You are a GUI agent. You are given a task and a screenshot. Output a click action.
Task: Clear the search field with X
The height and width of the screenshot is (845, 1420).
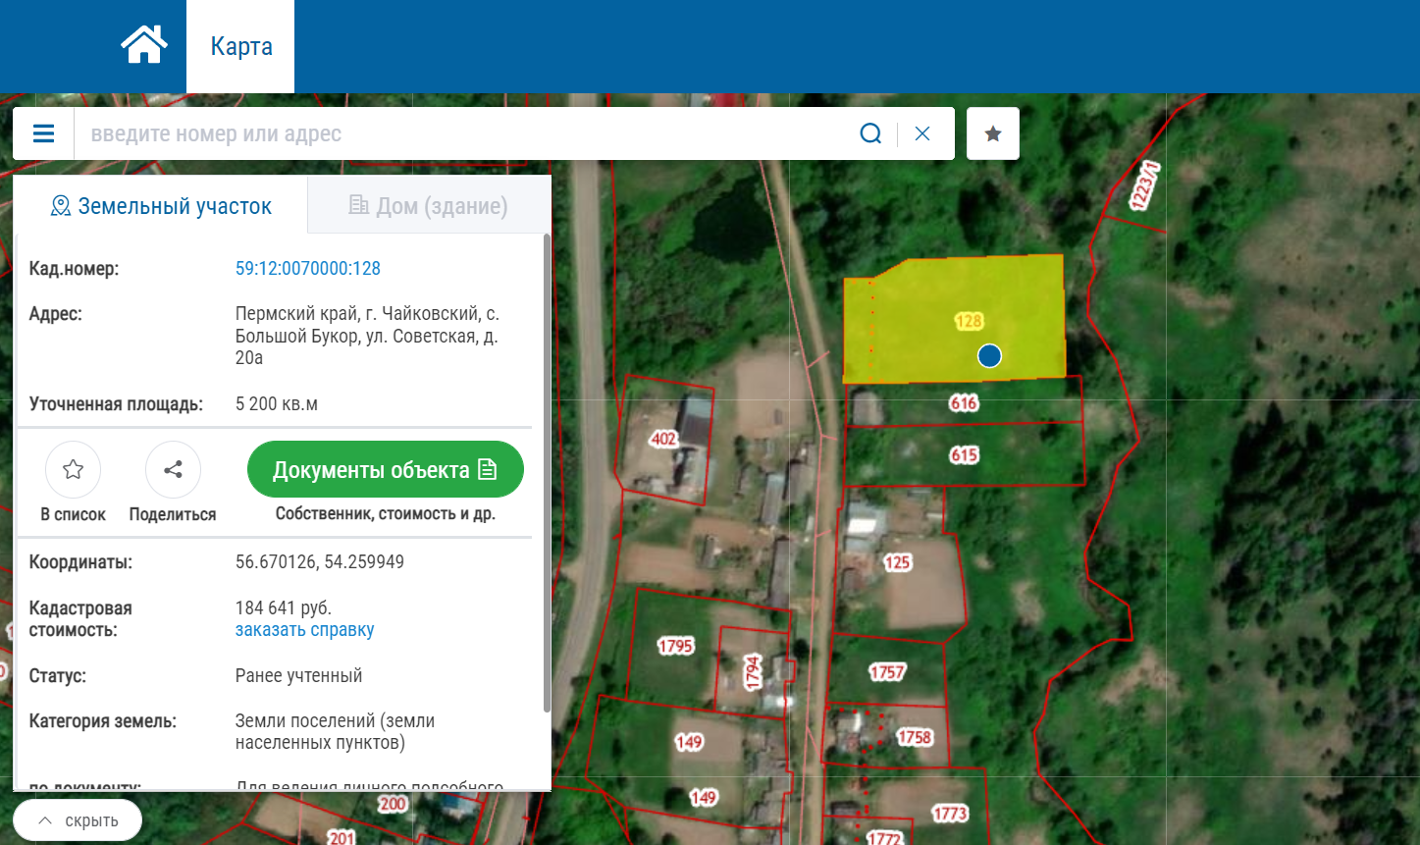tap(922, 133)
